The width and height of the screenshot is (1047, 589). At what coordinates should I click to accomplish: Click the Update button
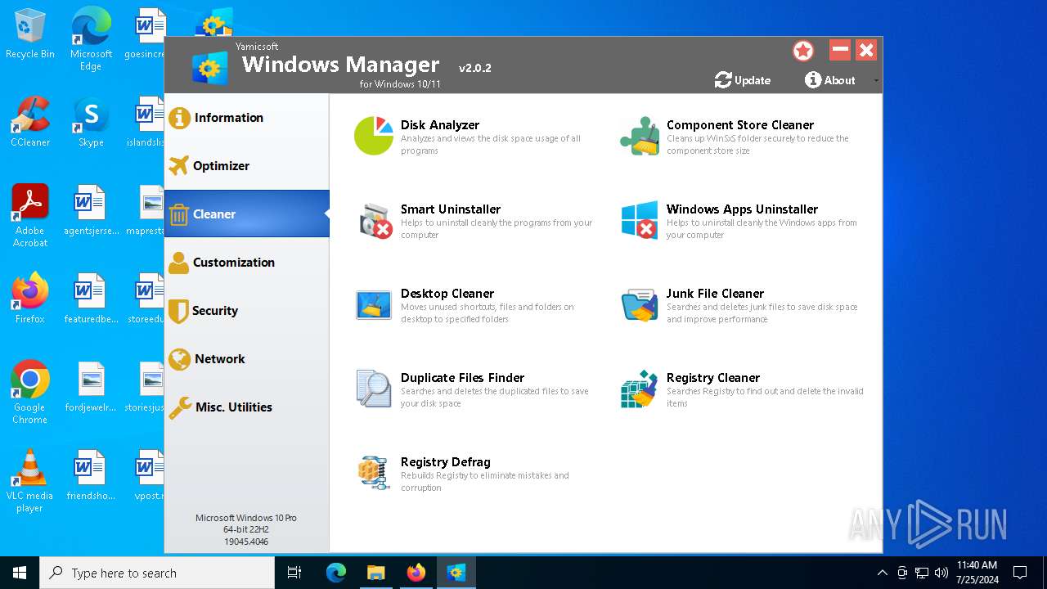pyautogui.click(x=743, y=80)
